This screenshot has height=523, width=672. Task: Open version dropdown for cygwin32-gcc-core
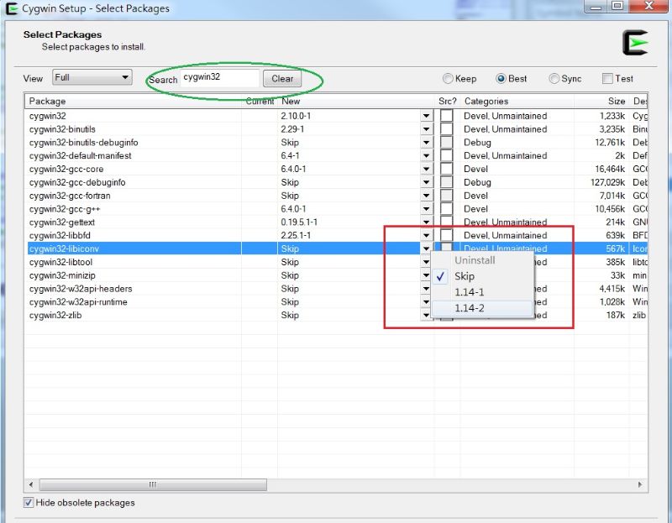pos(426,169)
